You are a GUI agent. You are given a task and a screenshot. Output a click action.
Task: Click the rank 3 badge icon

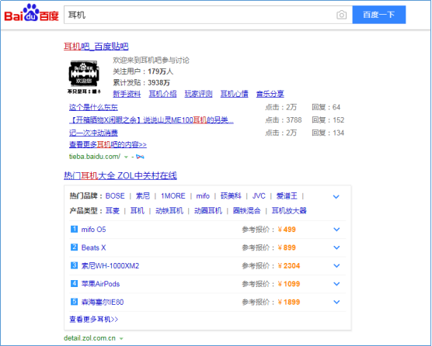74,265
